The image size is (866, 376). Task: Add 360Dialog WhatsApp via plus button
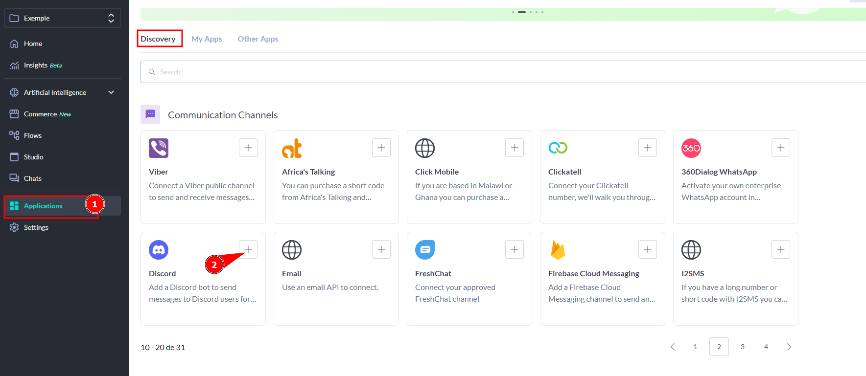781,148
